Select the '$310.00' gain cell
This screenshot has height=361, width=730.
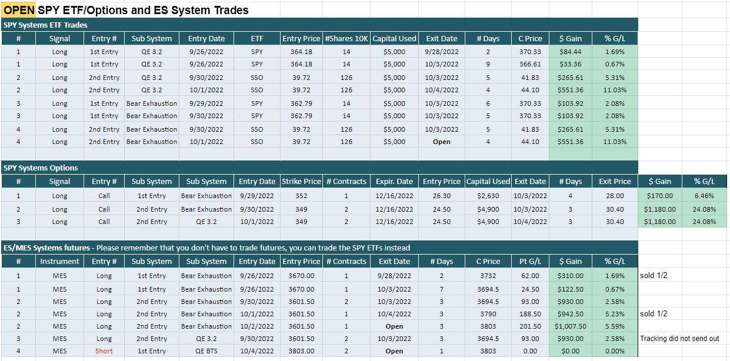point(571,276)
